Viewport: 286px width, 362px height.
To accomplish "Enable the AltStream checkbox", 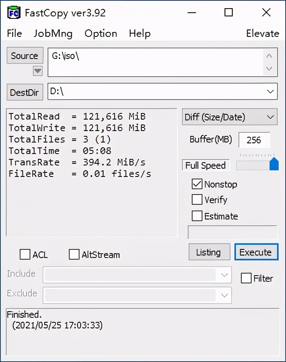I will [x=74, y=254].
